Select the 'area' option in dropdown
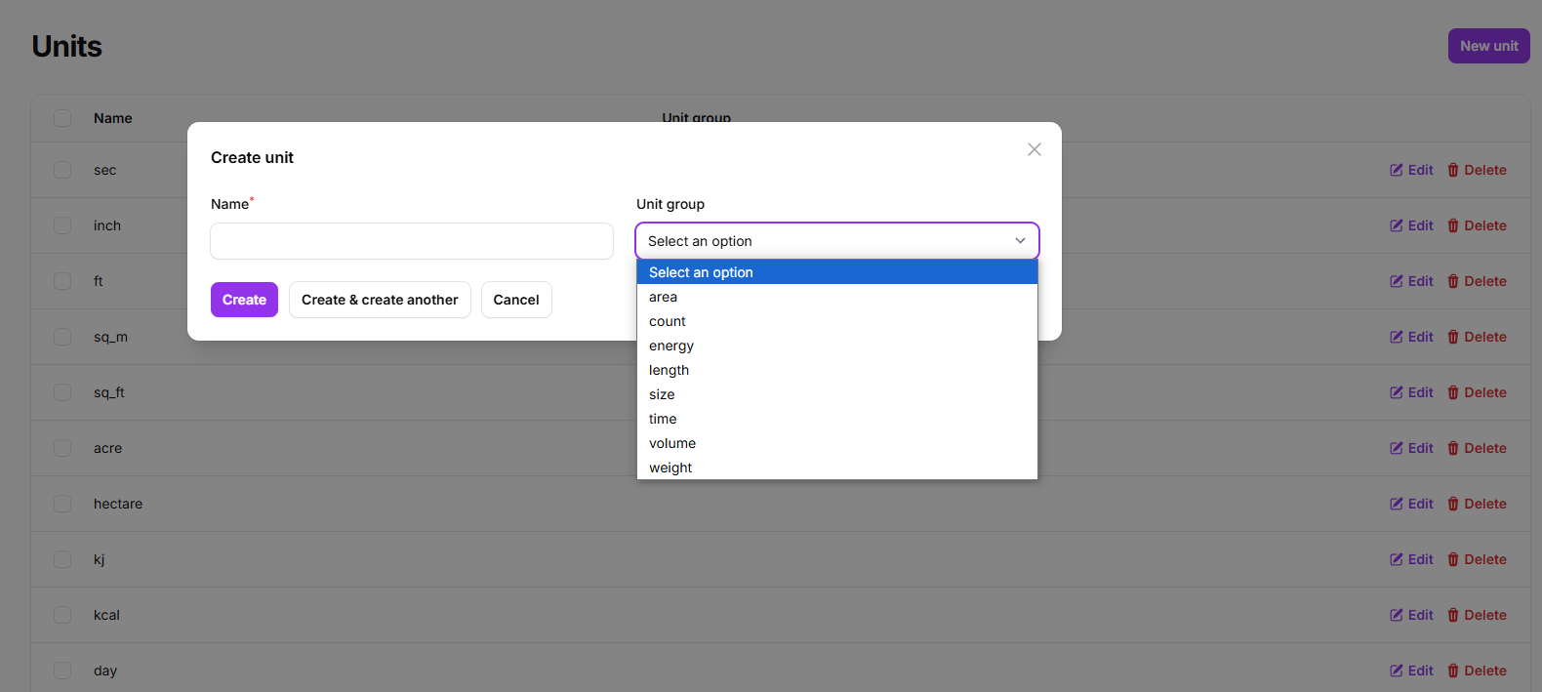1542x692 pixels. [663, 297]
